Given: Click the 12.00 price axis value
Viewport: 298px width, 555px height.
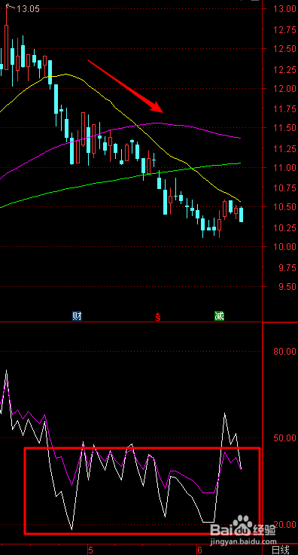Looking at the screenshot, I should point(284,88).
